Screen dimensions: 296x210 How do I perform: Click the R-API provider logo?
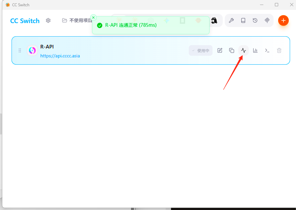click(x=32, y=50)
